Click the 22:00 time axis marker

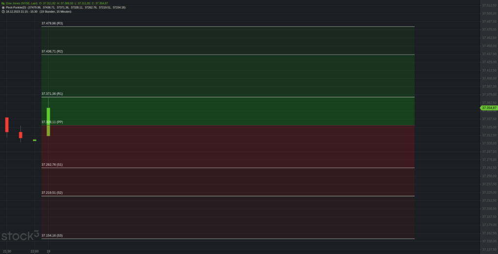click(35, 252)
